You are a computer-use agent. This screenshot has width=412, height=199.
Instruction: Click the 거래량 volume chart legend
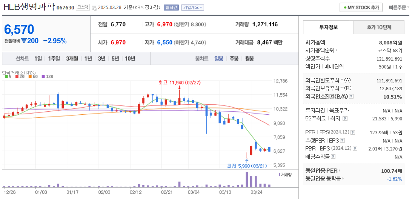pos(285,175)
